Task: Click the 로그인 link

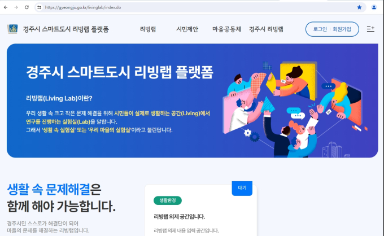Action: pos(320,29)
